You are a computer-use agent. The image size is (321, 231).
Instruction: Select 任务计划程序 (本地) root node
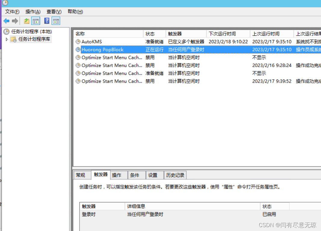click(32, 32)
